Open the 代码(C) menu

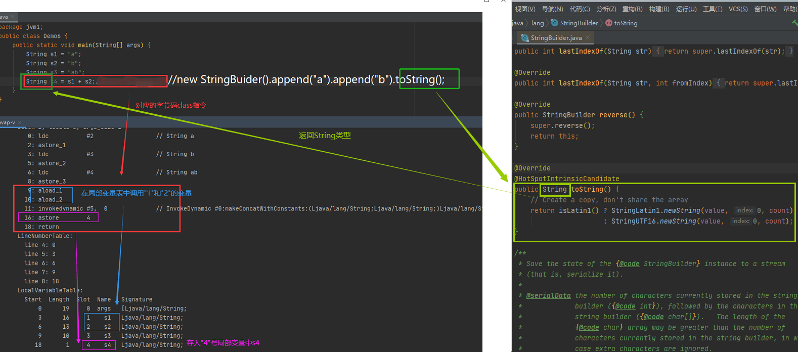coord(580,9)
